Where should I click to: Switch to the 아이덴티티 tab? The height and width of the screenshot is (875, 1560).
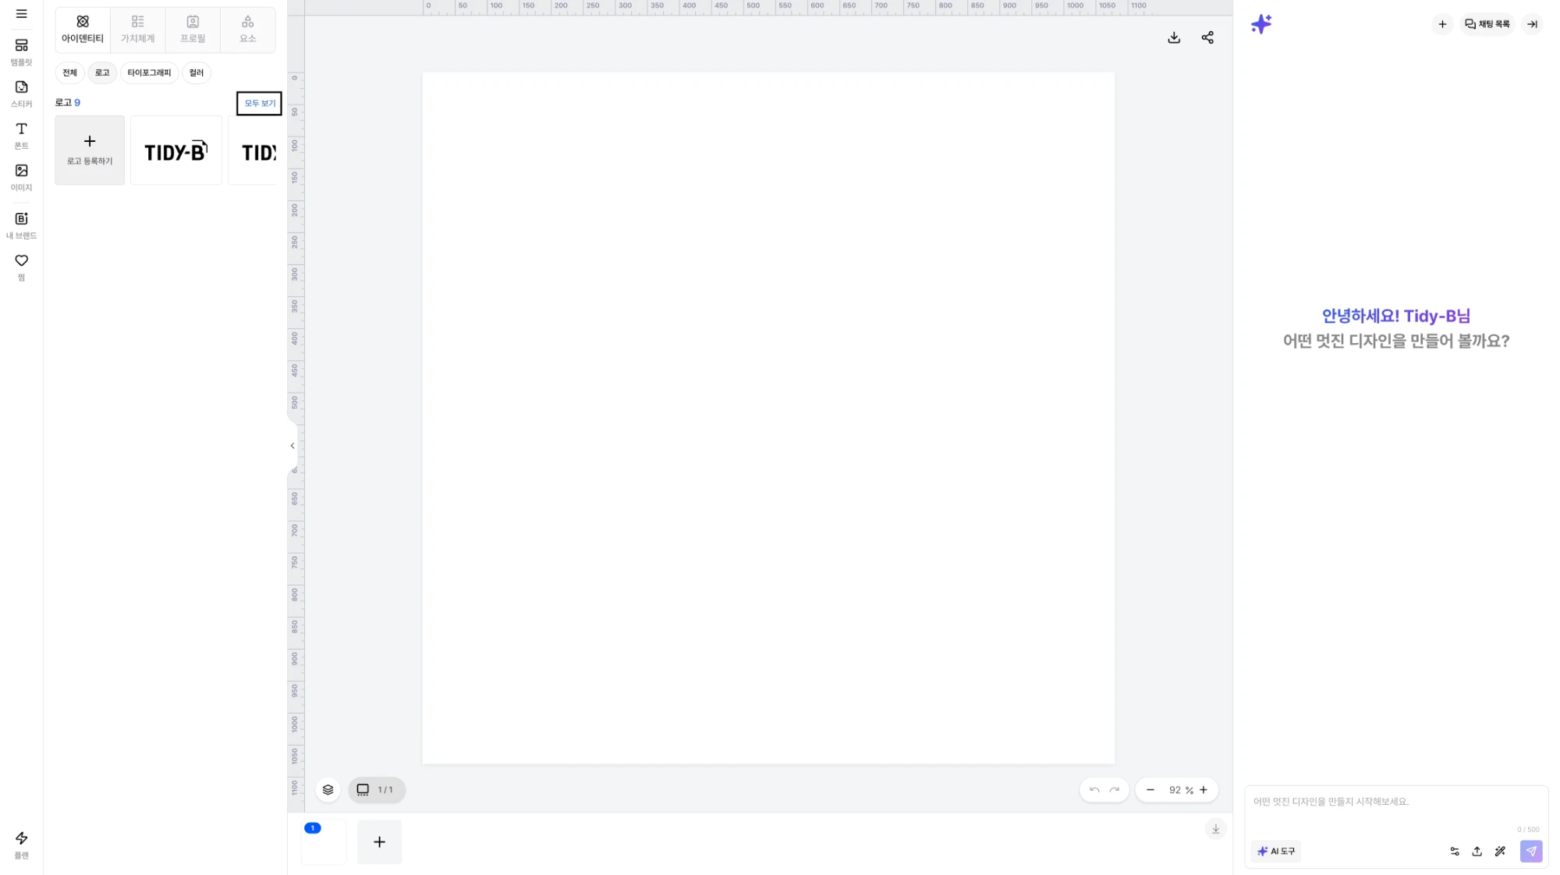(83, 30)
